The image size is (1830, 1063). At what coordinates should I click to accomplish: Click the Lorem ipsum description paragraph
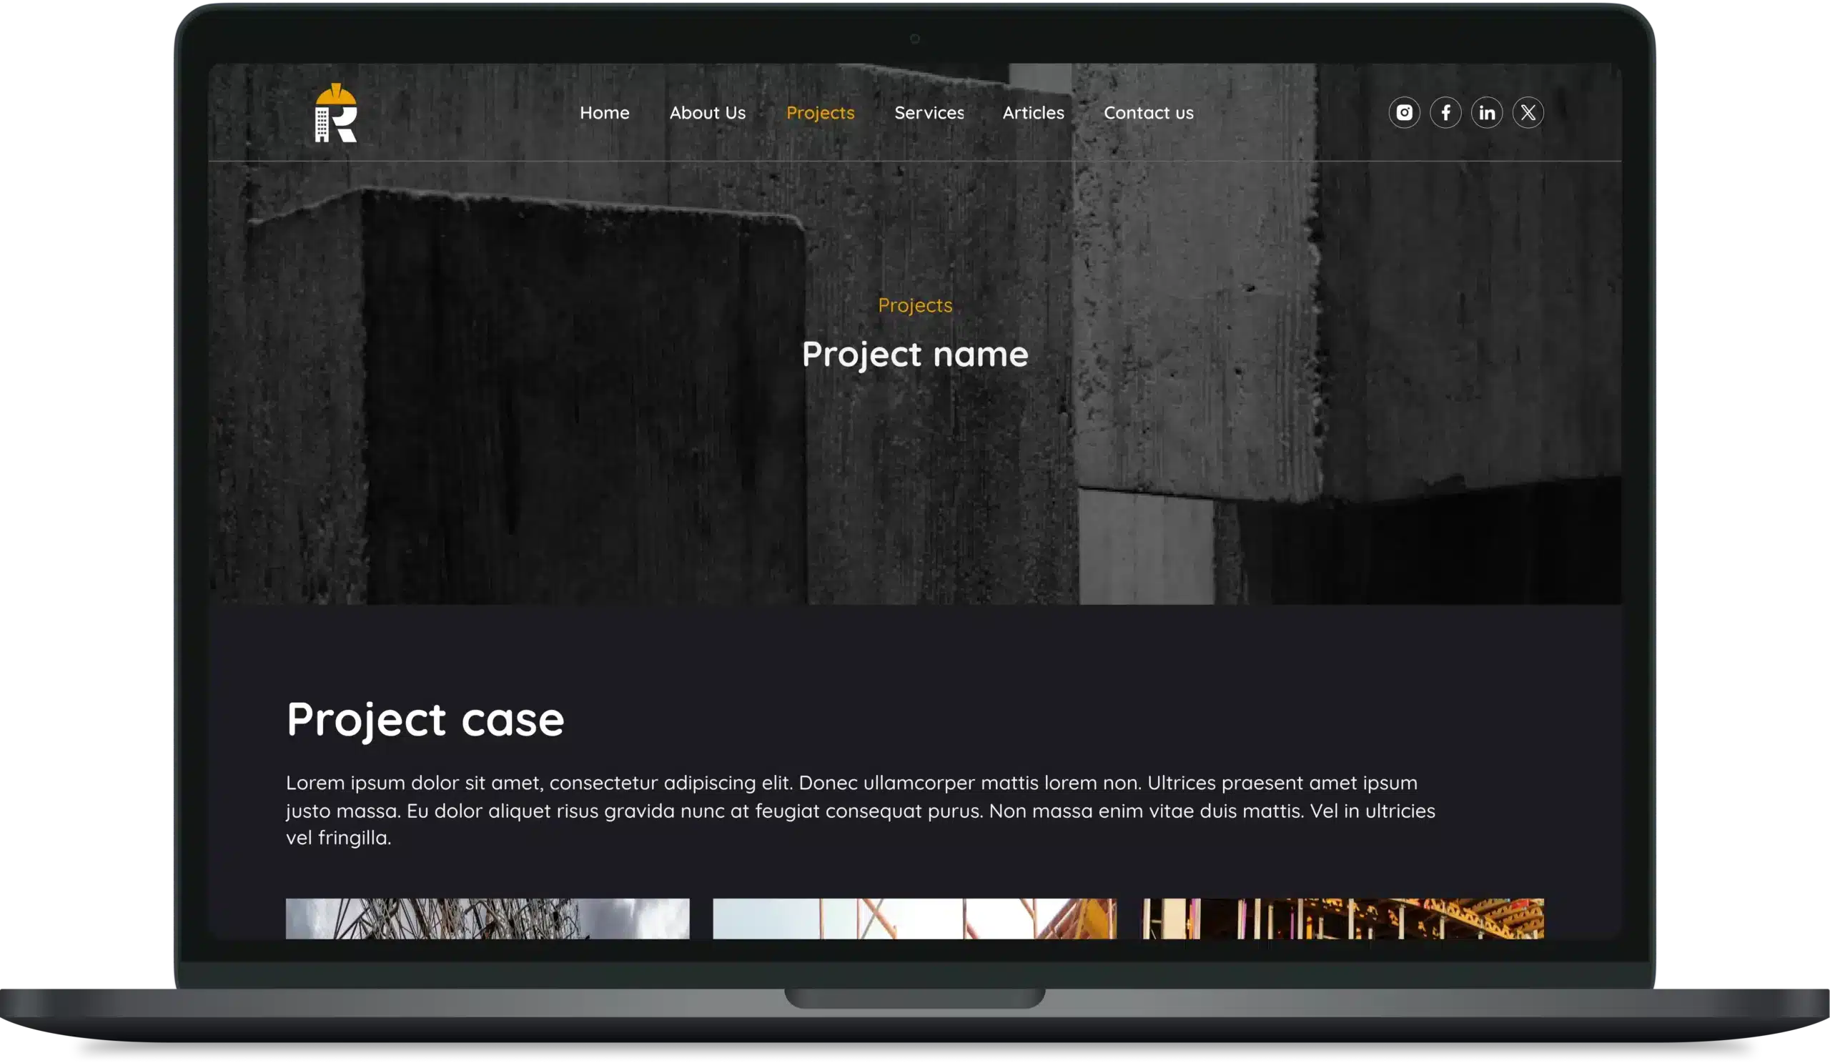click(860, 810)
